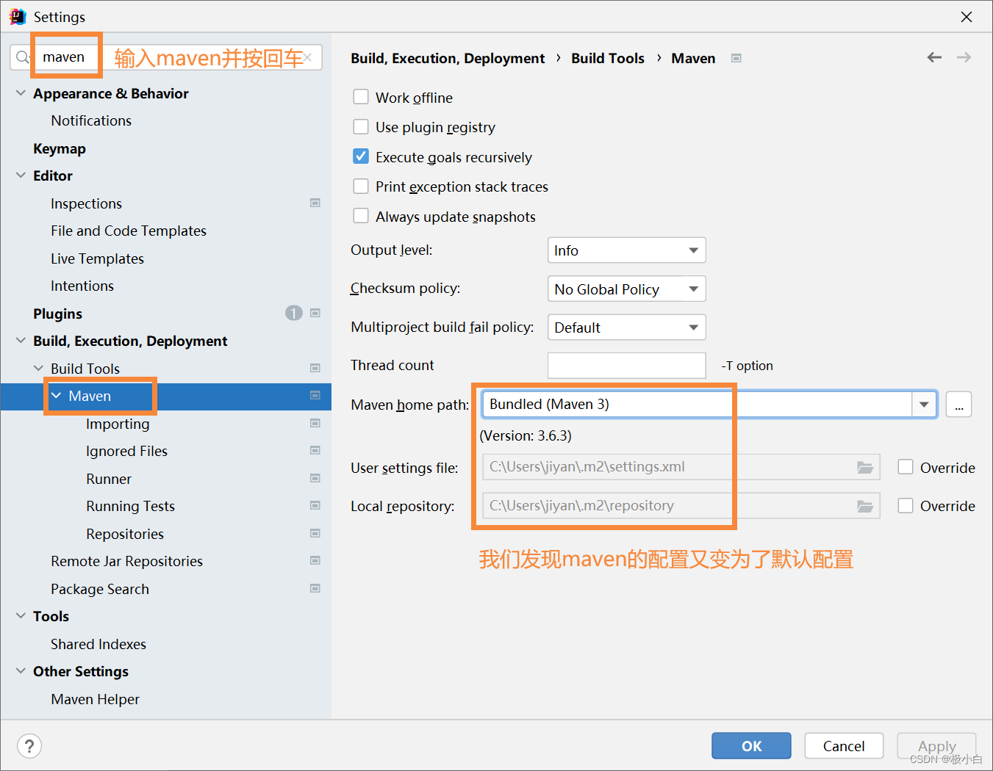Collapse the Editor section
Screen dimensions: 993x771
click(21, 175)
